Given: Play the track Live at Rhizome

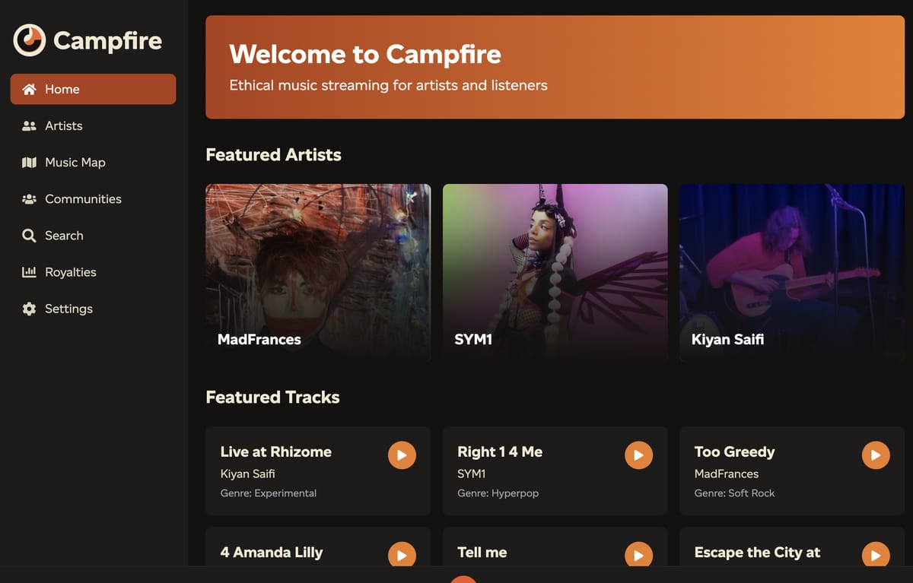Looking at the screenshot, I should [402, 455].
